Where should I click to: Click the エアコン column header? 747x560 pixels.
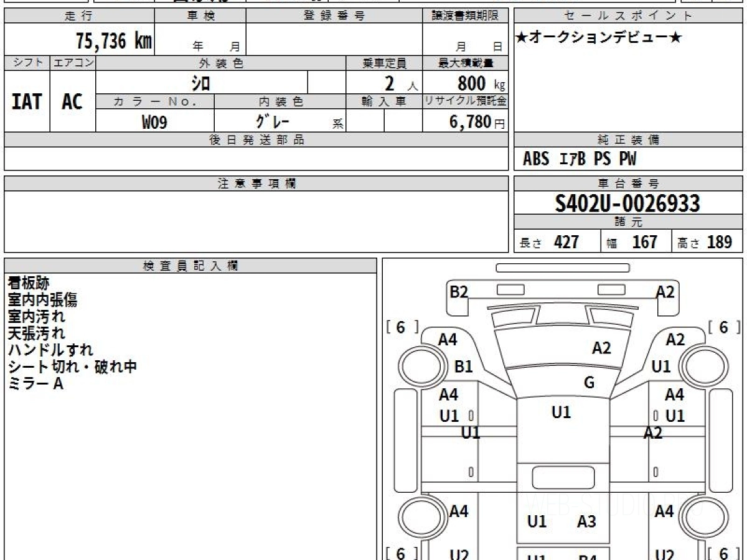73,63
